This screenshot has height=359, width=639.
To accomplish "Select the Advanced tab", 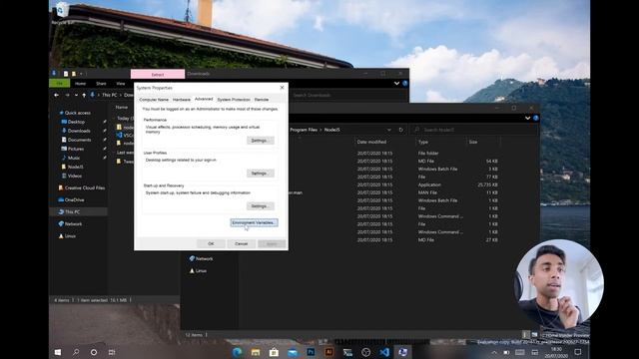I will click(204, 99).
